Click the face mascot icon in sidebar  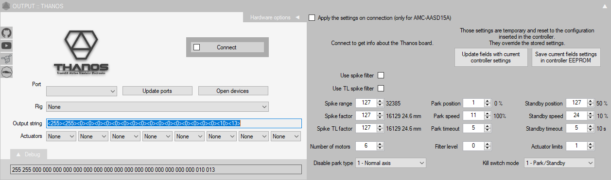[x=7, y=59]
